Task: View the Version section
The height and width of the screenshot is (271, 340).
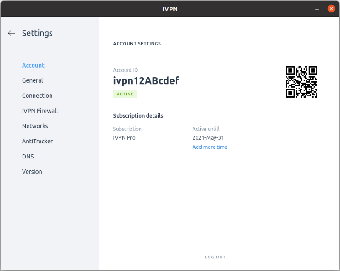Action: point(32,171)
